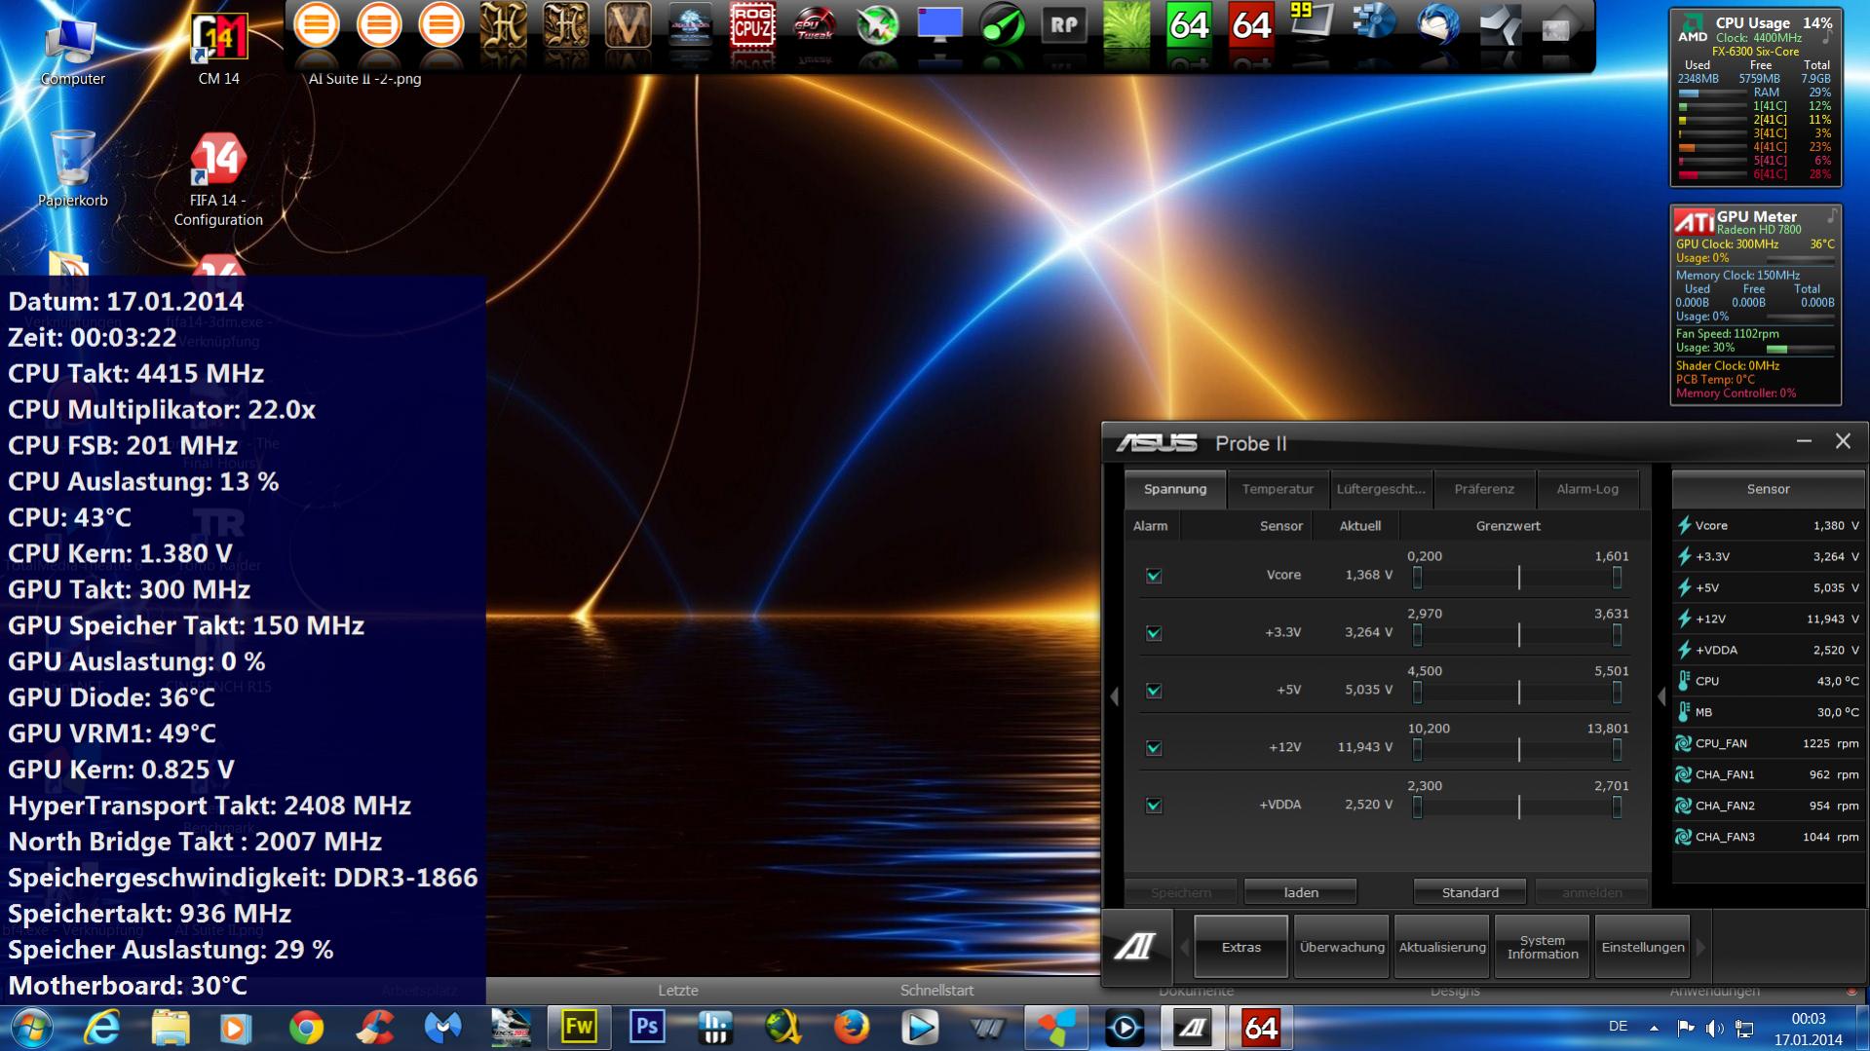The image size is (1870, 1051).
Task: Open the Aktualisierung menu button
Action: point(1442,947)
